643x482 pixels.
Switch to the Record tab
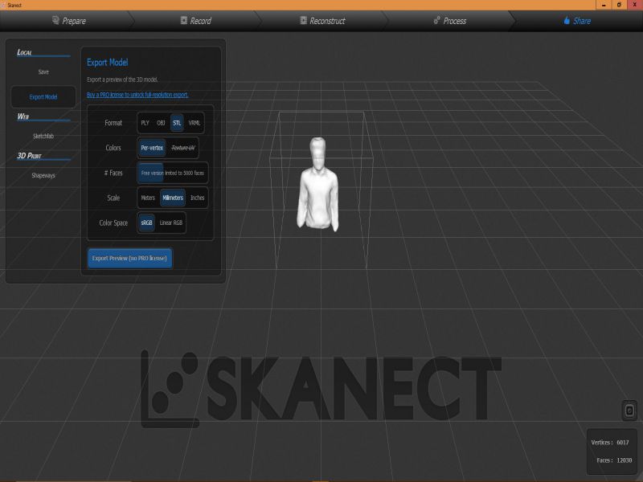click(196, 21)
